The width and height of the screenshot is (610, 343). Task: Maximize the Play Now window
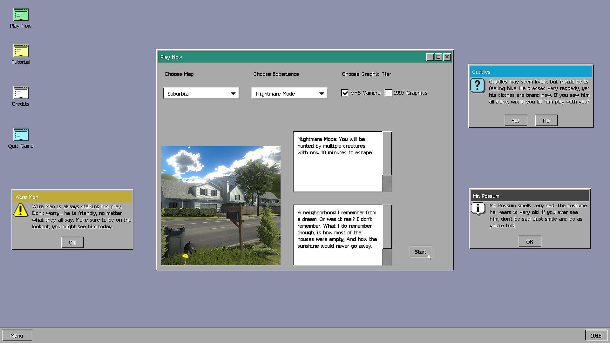(438, 57)
